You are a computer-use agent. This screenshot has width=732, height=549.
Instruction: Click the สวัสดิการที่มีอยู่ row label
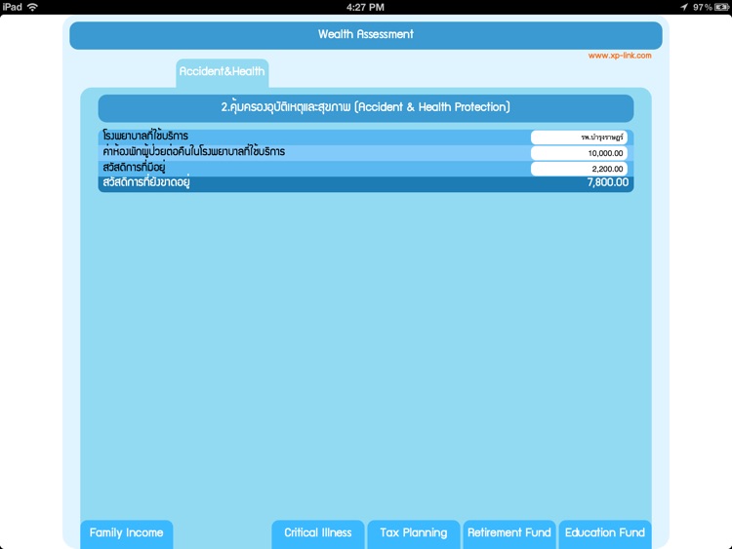point(134,168)
